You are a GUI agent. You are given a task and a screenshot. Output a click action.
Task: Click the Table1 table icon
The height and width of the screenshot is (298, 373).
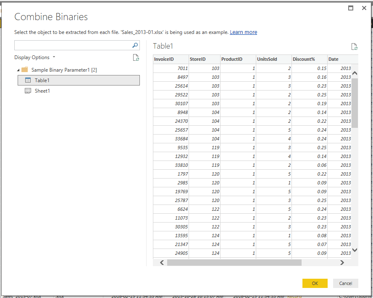click(x=28, y=80)
